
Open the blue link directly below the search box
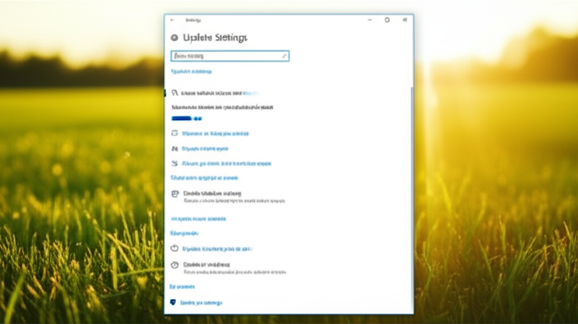tap(191, 72)
